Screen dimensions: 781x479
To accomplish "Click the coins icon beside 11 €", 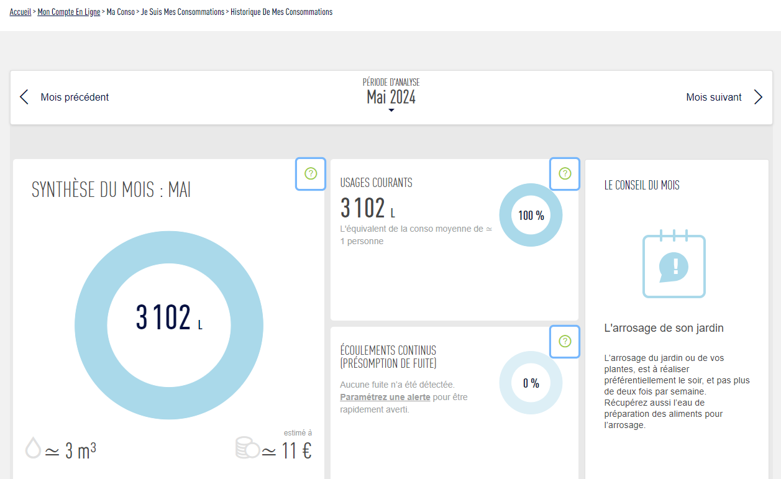I will tap(247, 448).
